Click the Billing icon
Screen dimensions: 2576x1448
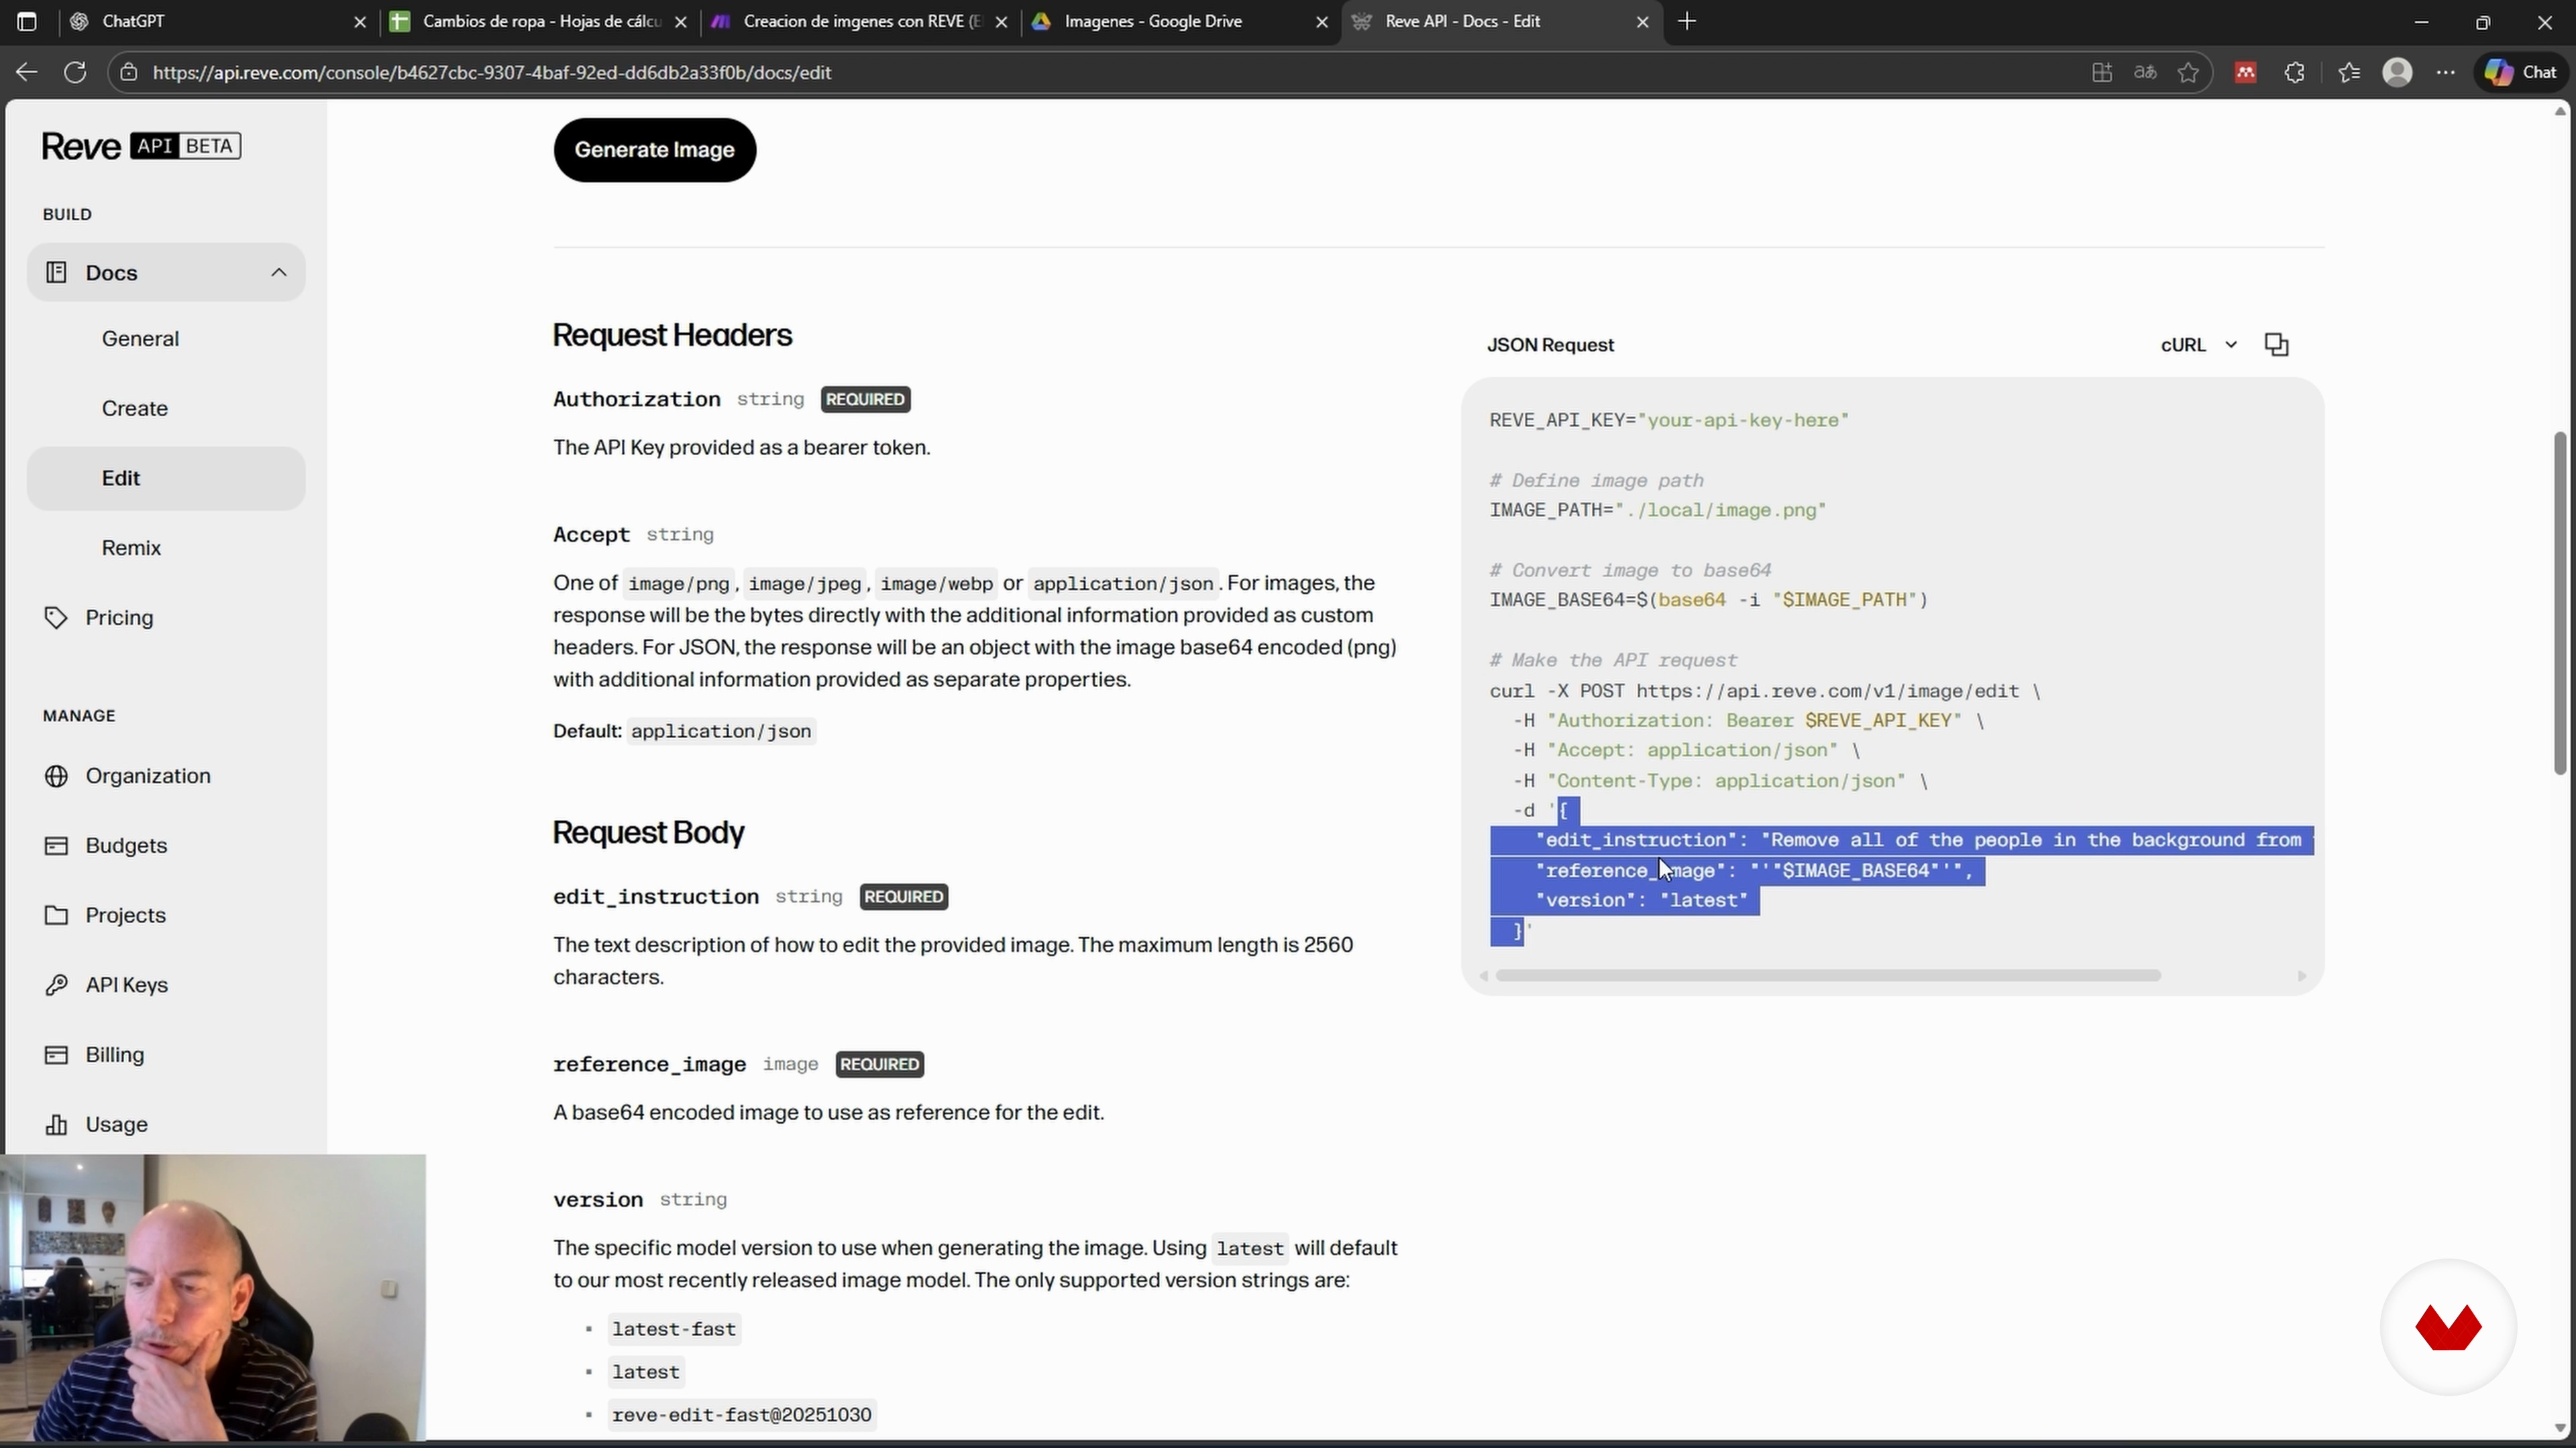point(57,1055)
